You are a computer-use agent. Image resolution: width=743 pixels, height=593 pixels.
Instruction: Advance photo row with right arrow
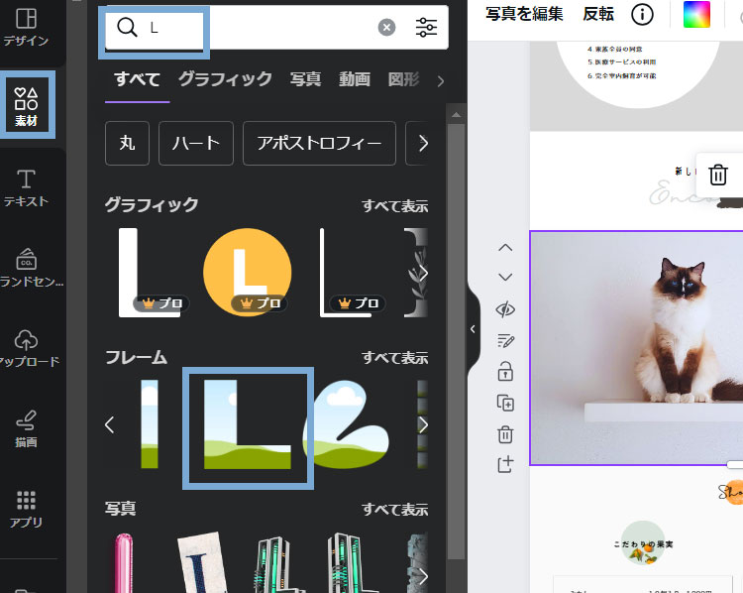(x=423, y=576)
